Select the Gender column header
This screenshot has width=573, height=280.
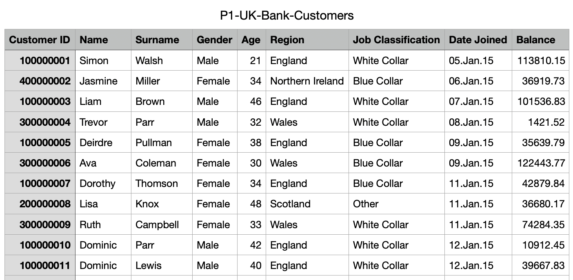pyautogui.click(x=214, y=40)
